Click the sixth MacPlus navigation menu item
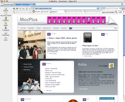The height and width of the screenshot is (102, 125). pyautogui.click(x=64, y=28)
